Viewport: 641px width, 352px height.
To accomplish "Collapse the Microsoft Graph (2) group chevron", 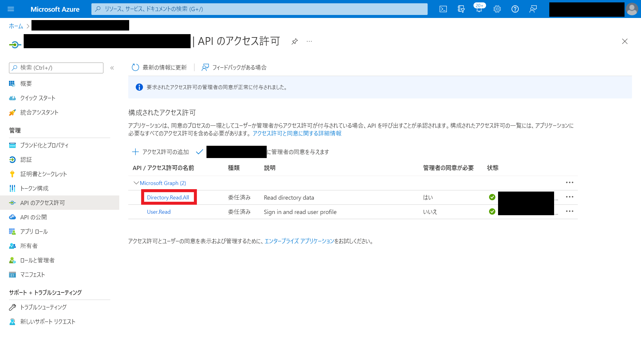I will tap(136, 183).
